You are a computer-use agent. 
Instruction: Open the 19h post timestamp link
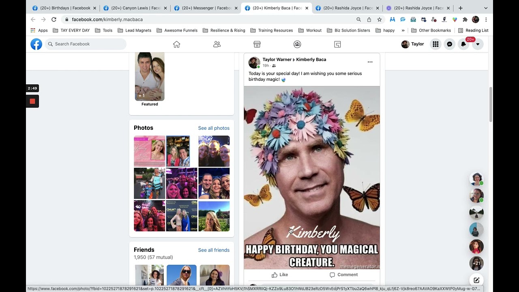pyautogui.click(x=266, y=66)
